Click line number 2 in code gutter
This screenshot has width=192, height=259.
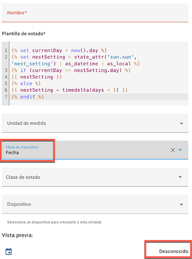pyautogui.click(x=6, y=57)
